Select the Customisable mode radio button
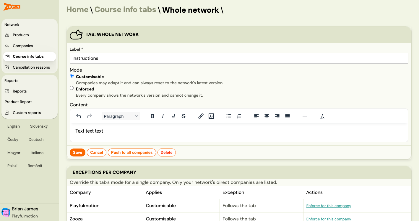Viewport: 419px width, 221px height. click(x=72, y=76)
